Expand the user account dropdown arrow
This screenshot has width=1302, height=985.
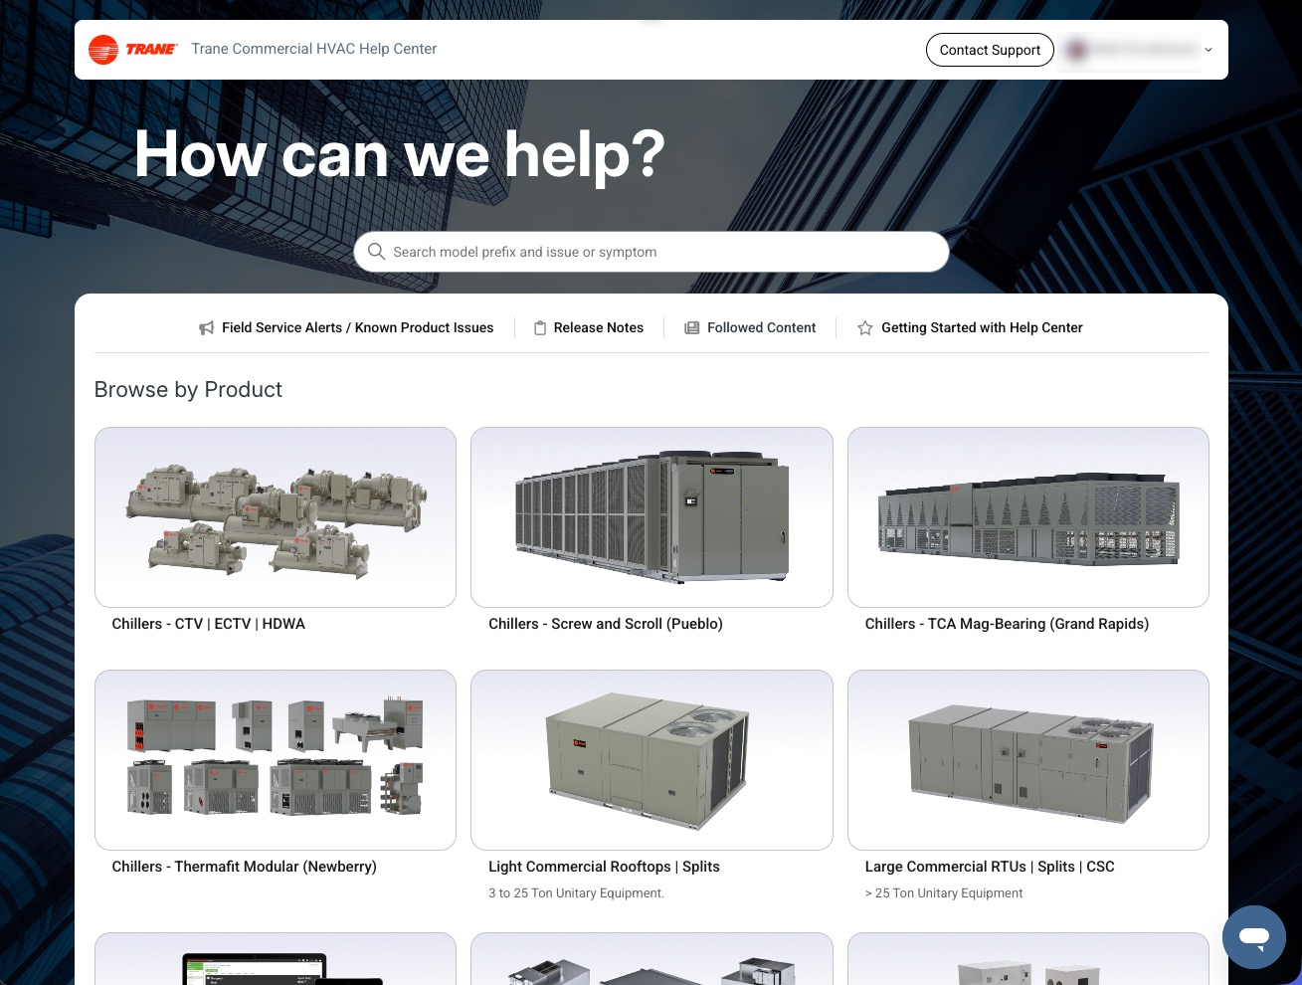pyautogui.click(x=1209, y=50)
